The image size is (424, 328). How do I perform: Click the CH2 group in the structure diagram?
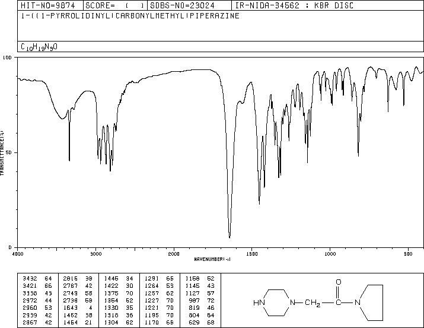[313, 303]
